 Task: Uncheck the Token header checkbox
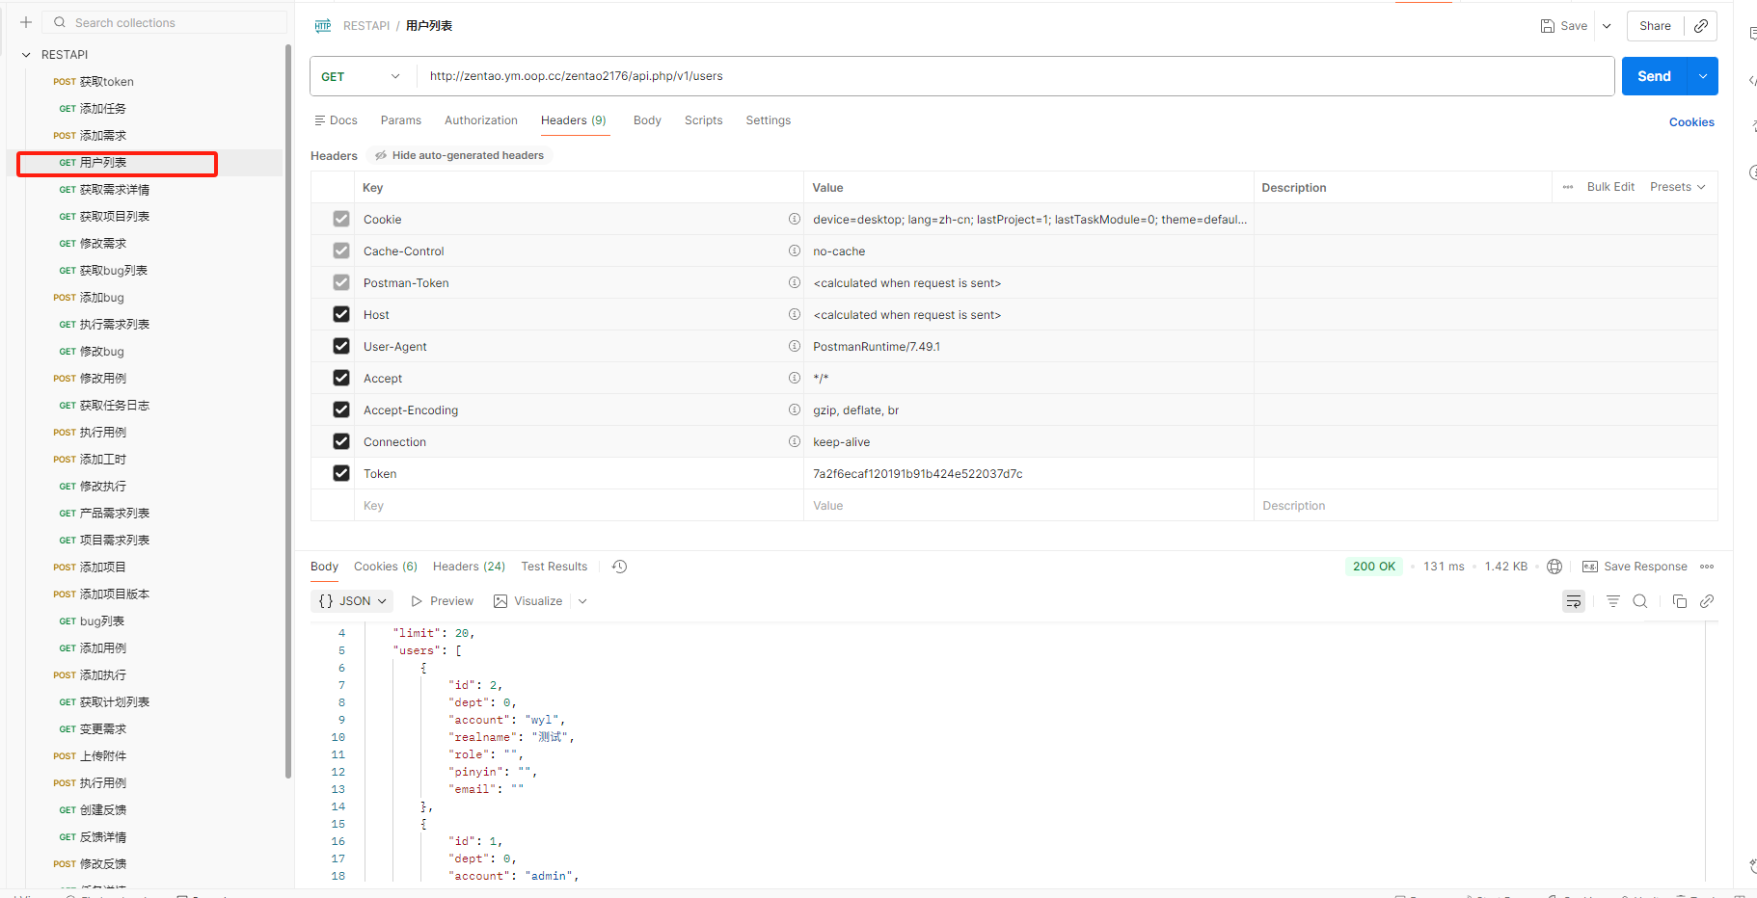click(x=341, y=473)
